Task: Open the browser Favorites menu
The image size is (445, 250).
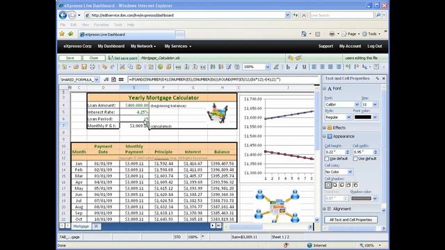Action: (102, 25)
